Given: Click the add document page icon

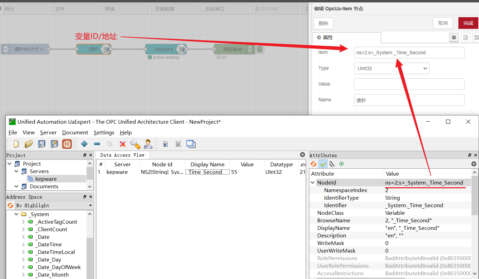Looking at the screenshot, I should (166, 144).
